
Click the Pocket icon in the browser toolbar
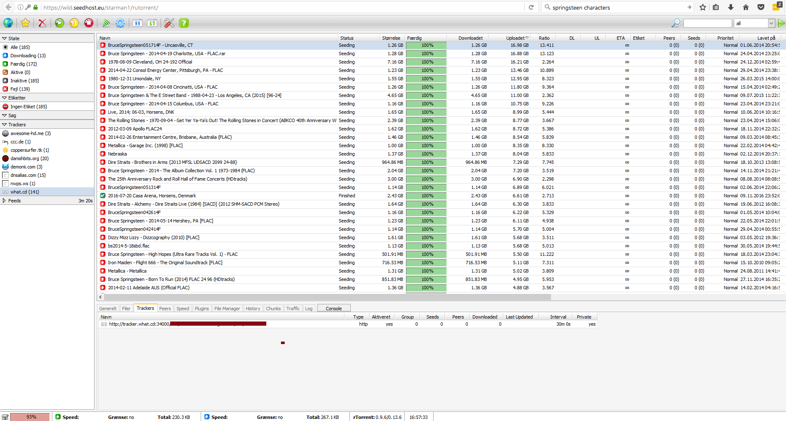761,7
